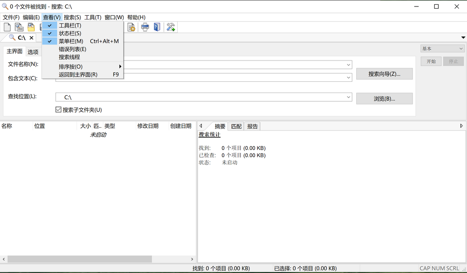Switch to the 选项 tab
The width and height of the screenshot is (467, 273).
(33, 51)
